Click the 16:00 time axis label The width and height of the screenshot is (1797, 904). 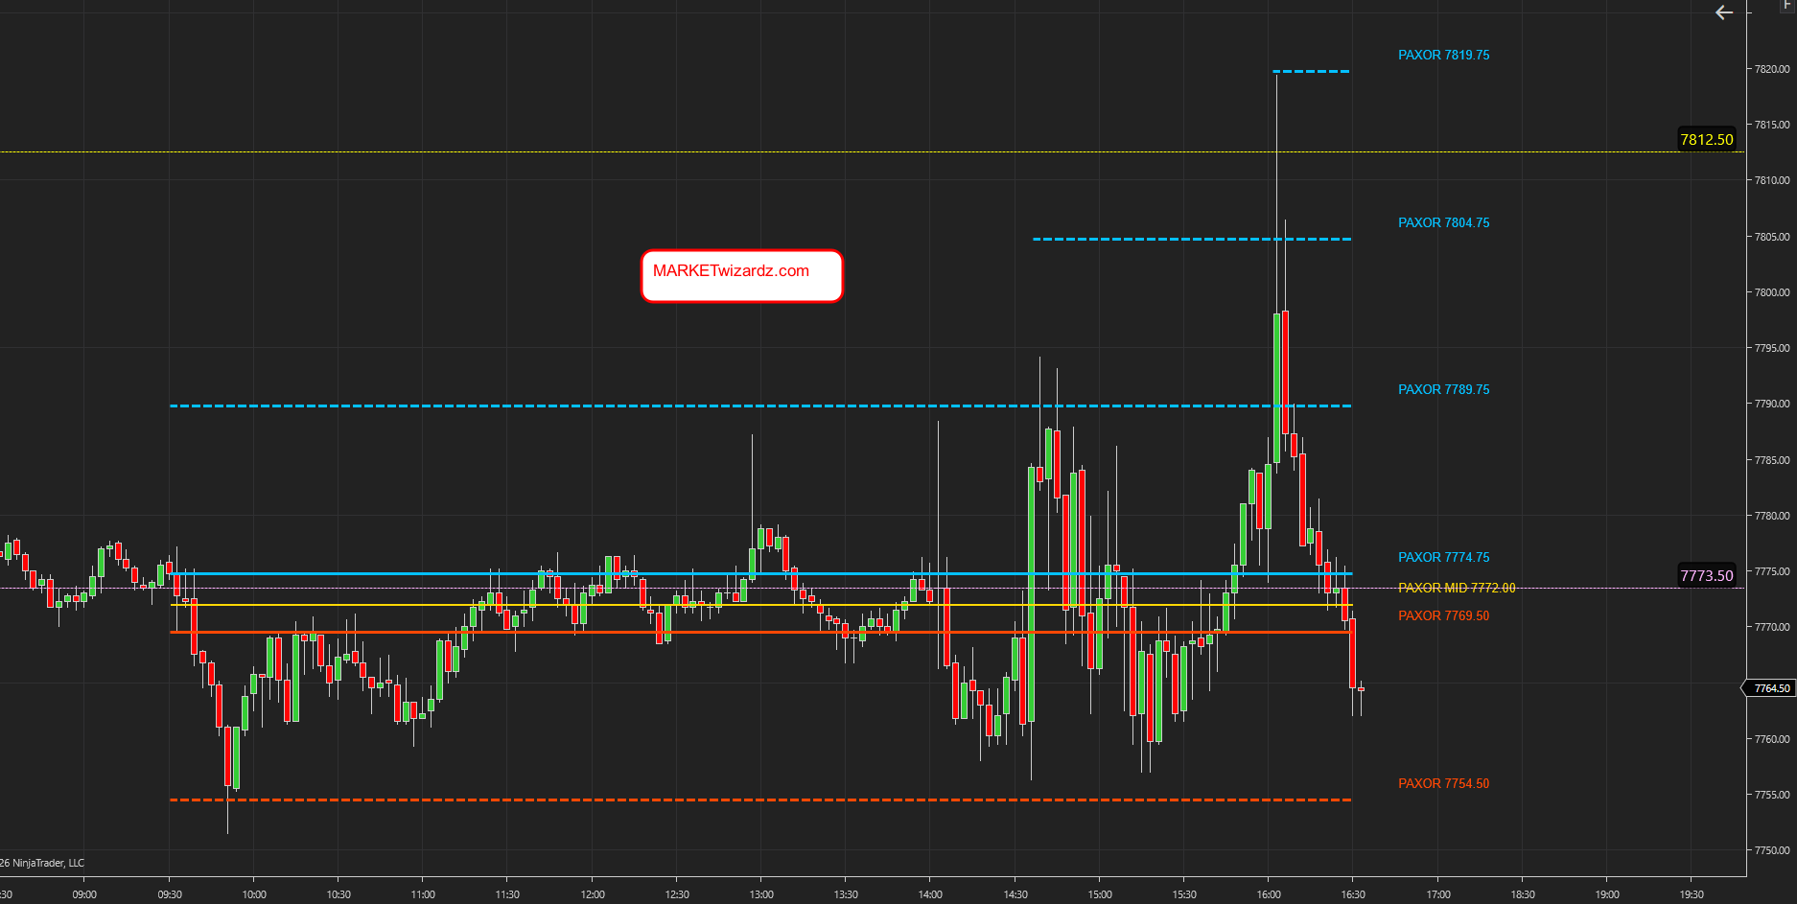(1269, 894)
